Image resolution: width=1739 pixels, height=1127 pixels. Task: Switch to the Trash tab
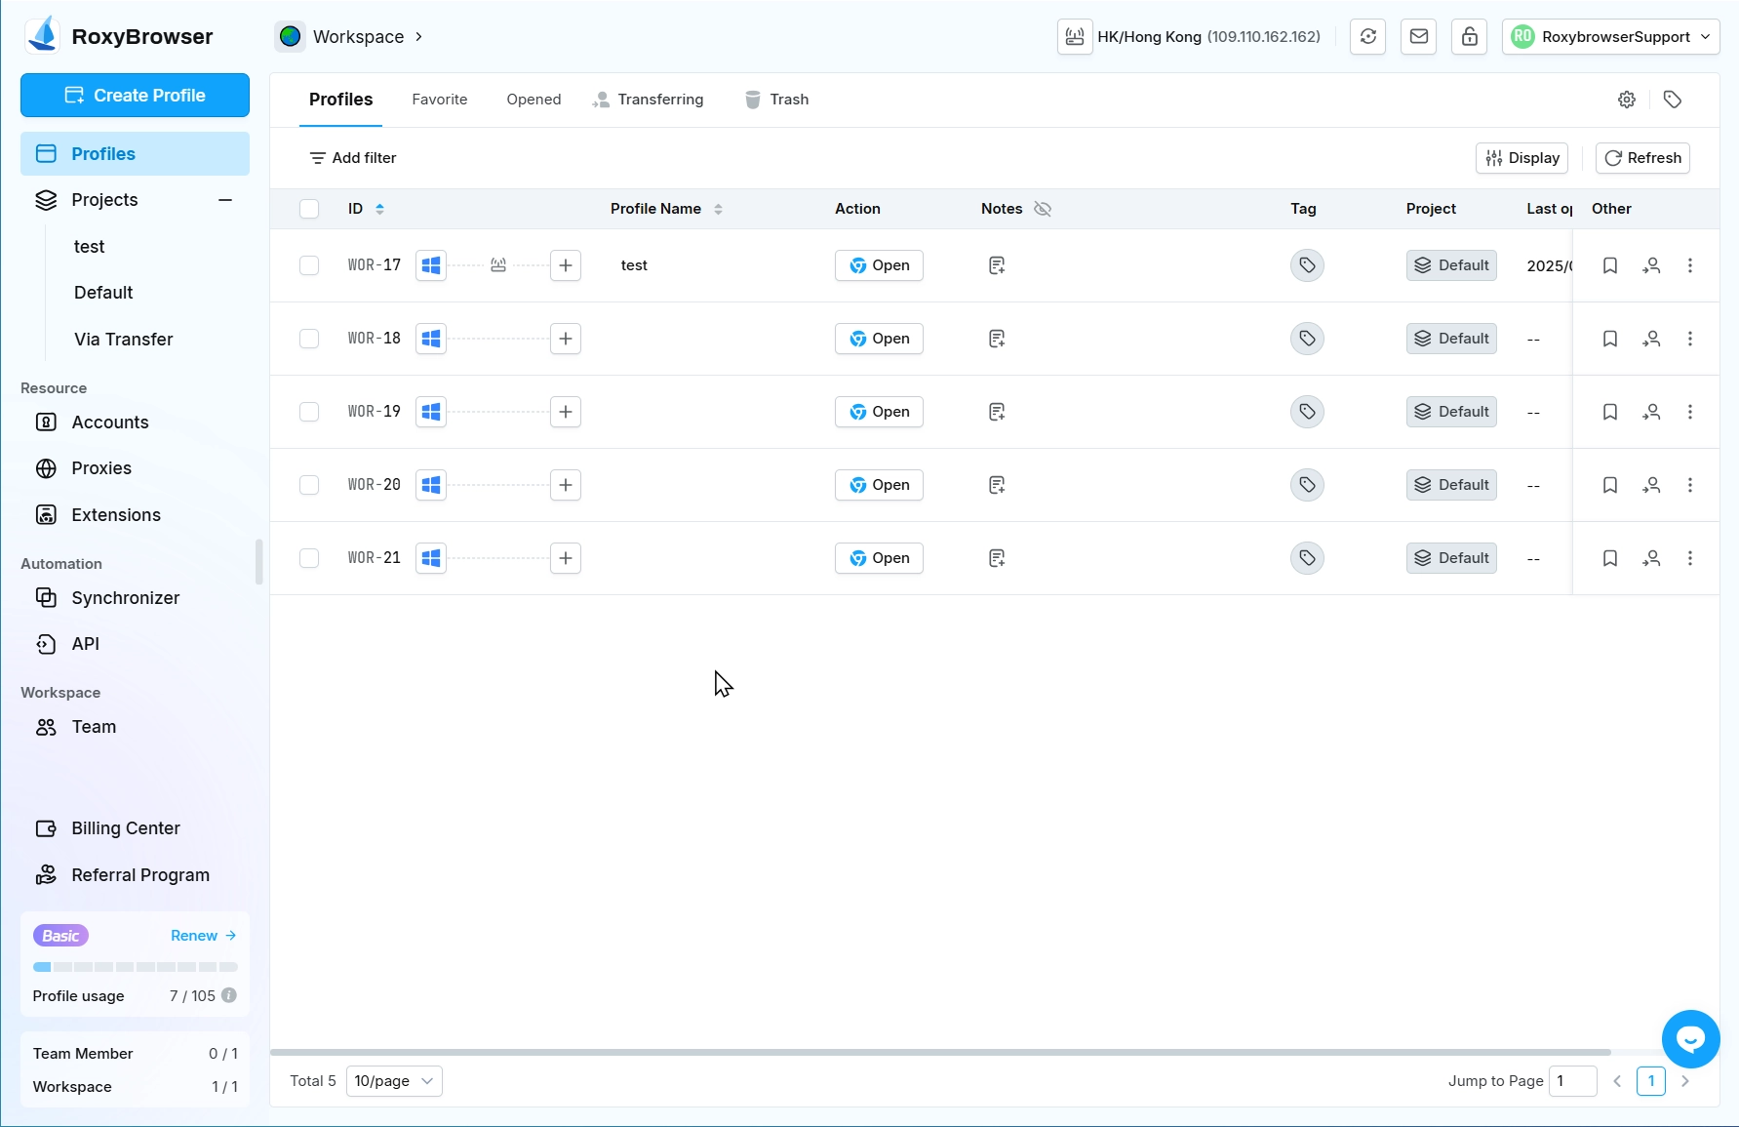776,100
